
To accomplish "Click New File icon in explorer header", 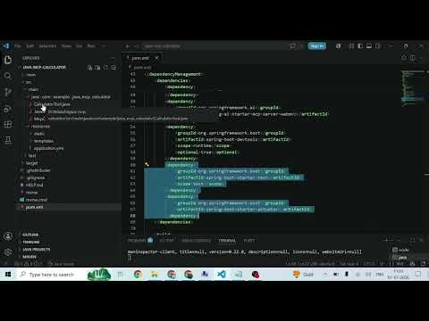I will (89, 68).
